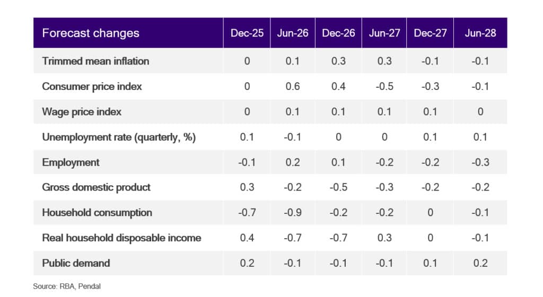Select the Jun-28 column header
This screenshot has width=543, height=297.
[x=480, y=33]
